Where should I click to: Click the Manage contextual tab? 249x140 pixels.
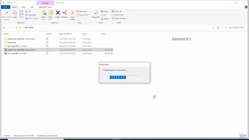(x=45, y=3)
